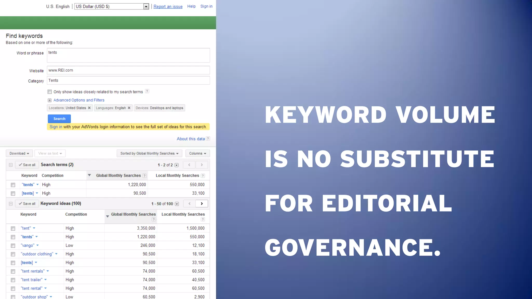Click the Website input field
This screenshot has height=299, width=532.
[128, 70]
